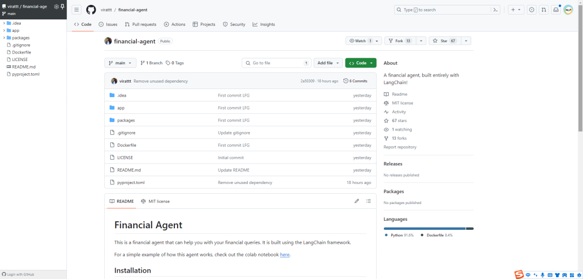Viewport: 583px width, 279px height.
Task: Expand the packages folder in Octotree
Action: click(x=4, y=38)
